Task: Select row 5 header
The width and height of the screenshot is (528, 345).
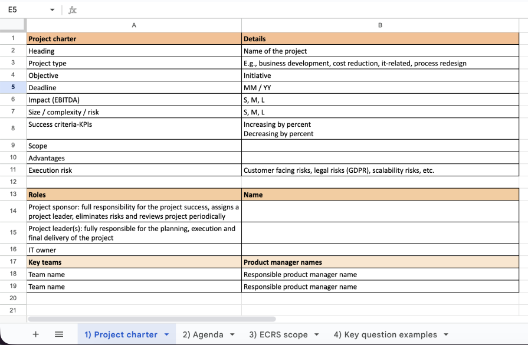Action: pyautogui.click(x=13, y=87)
